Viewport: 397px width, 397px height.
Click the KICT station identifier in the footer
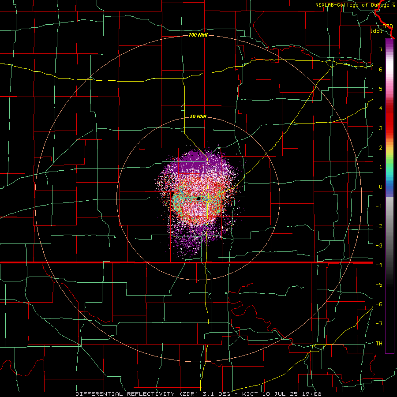point(250,394)
